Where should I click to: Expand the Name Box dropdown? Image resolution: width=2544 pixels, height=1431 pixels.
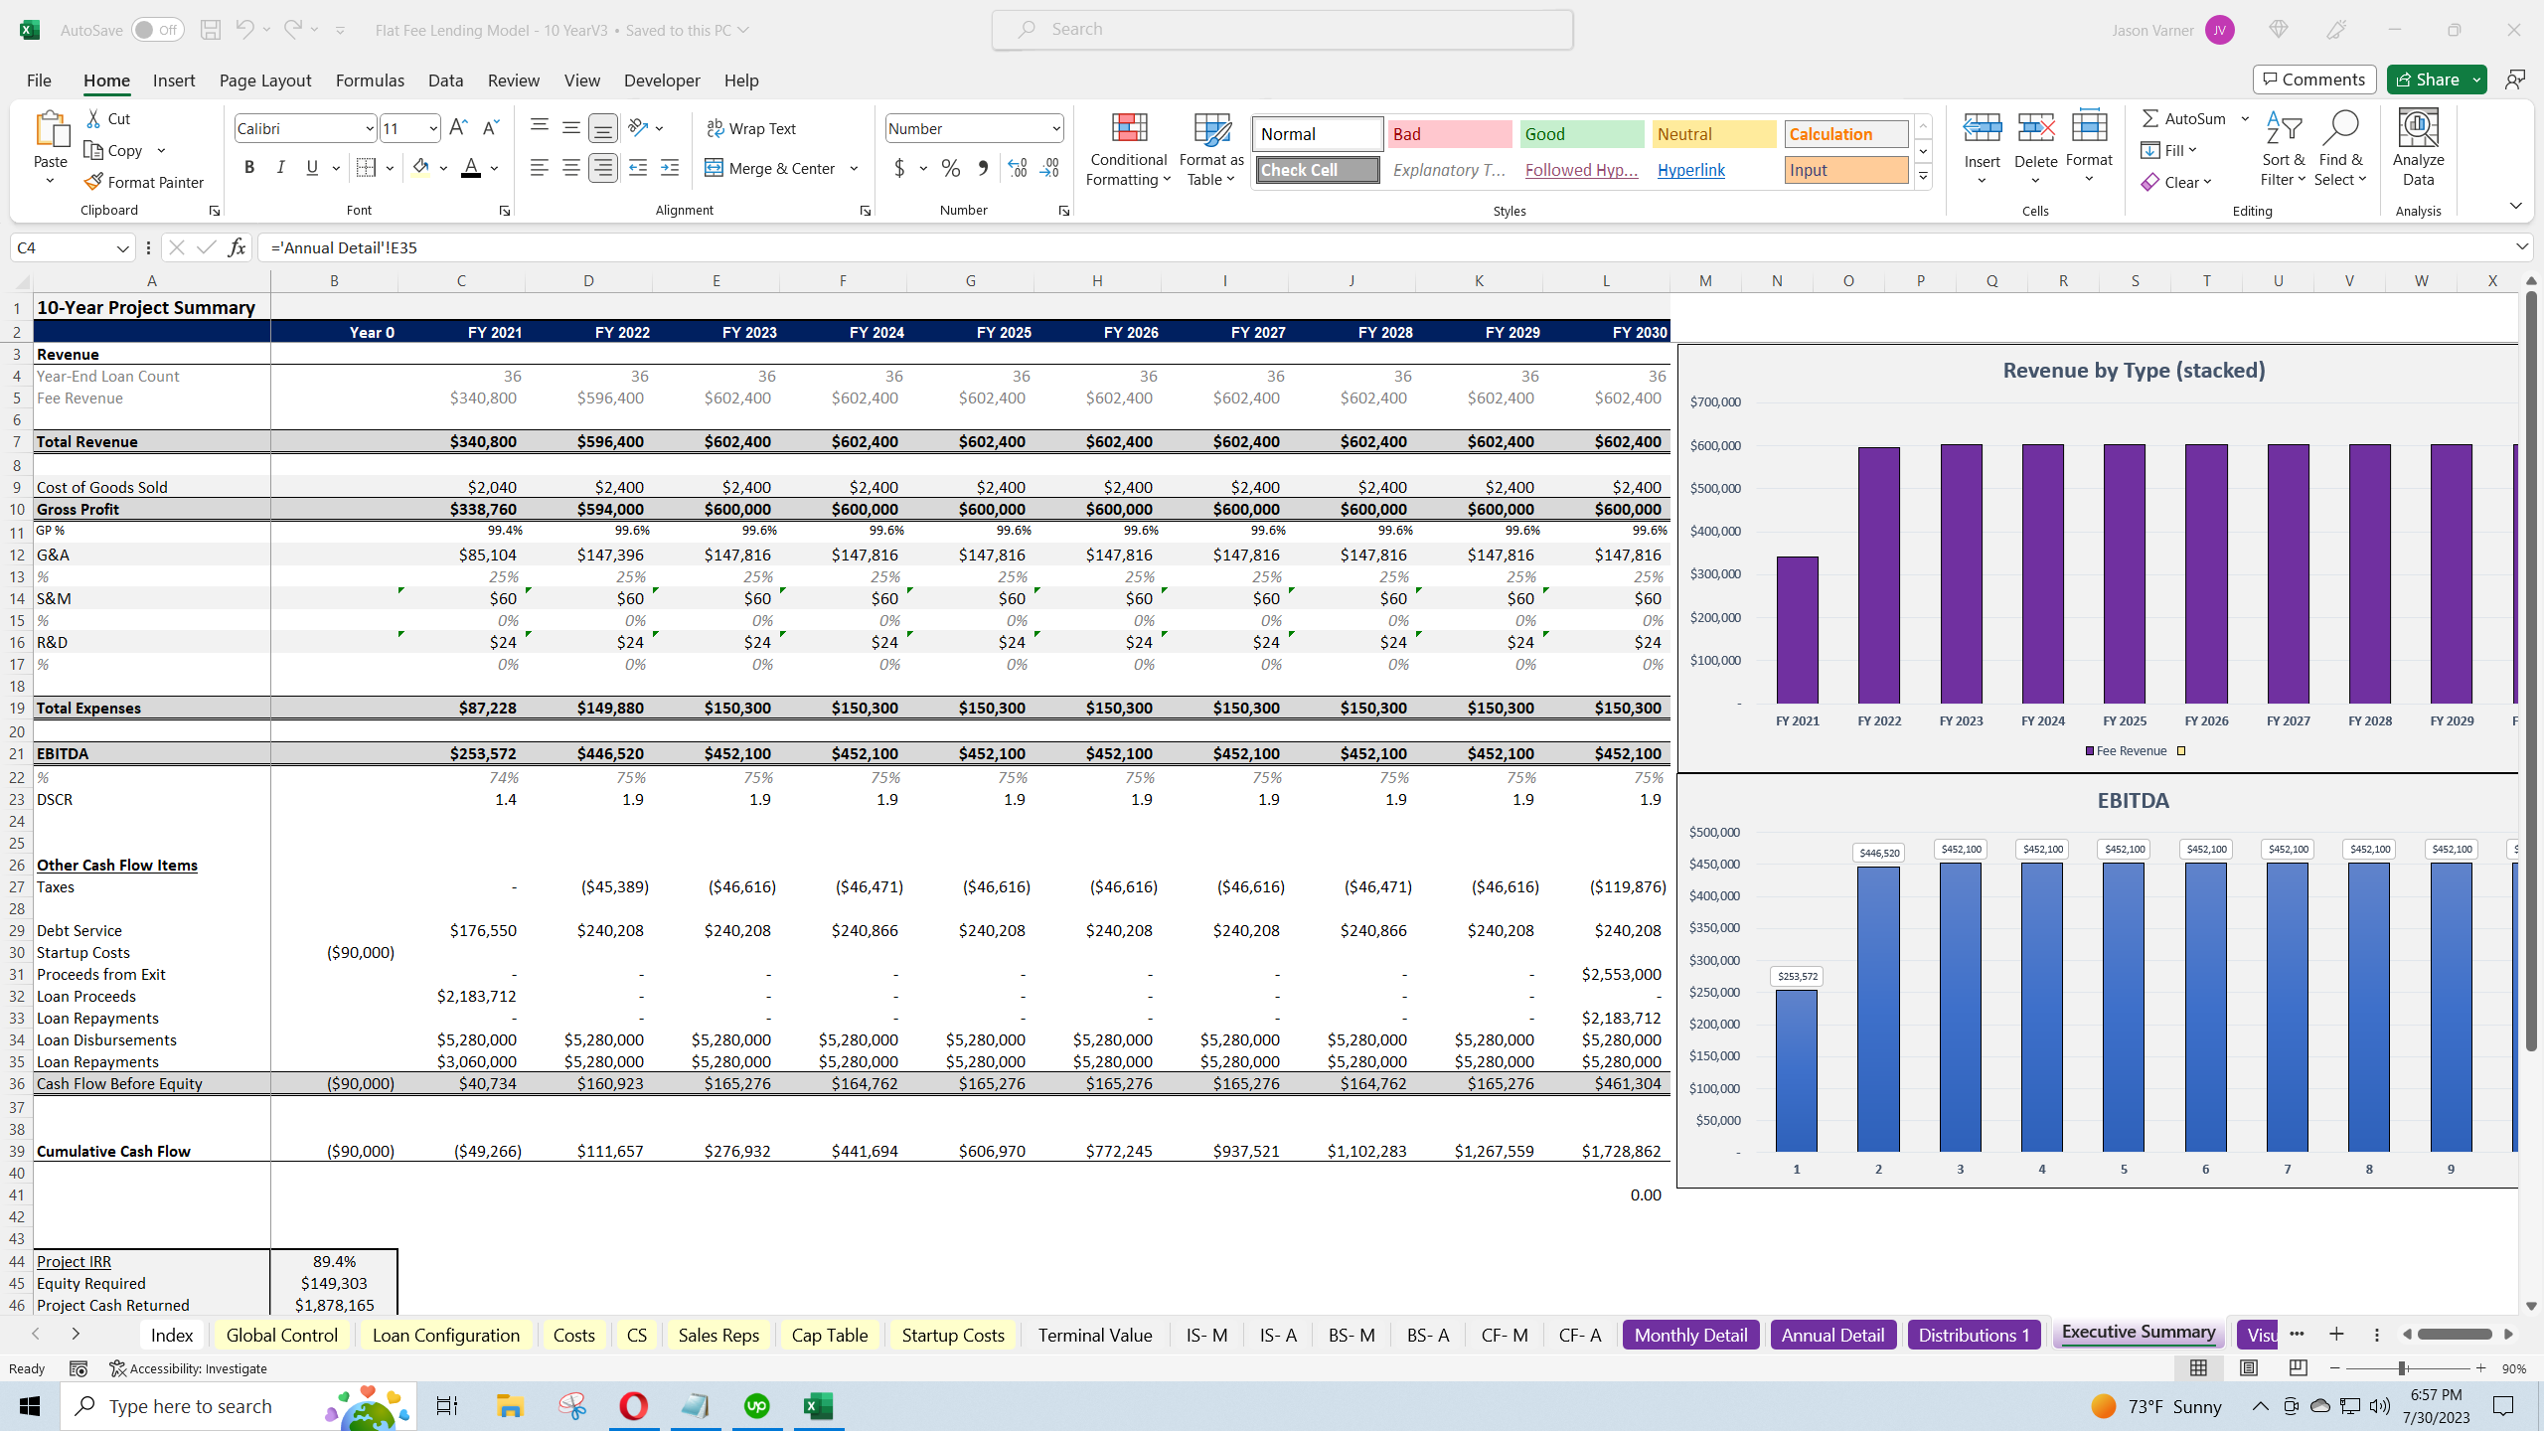tap(123, 247)
